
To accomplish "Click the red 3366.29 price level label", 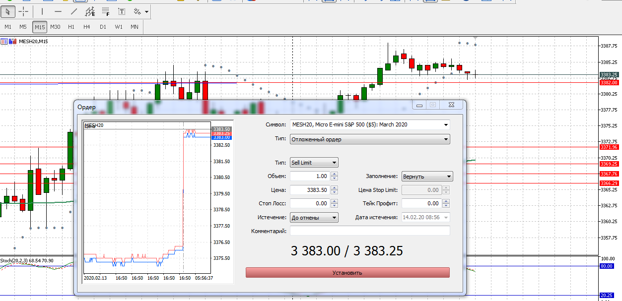I will click(609, 183).
